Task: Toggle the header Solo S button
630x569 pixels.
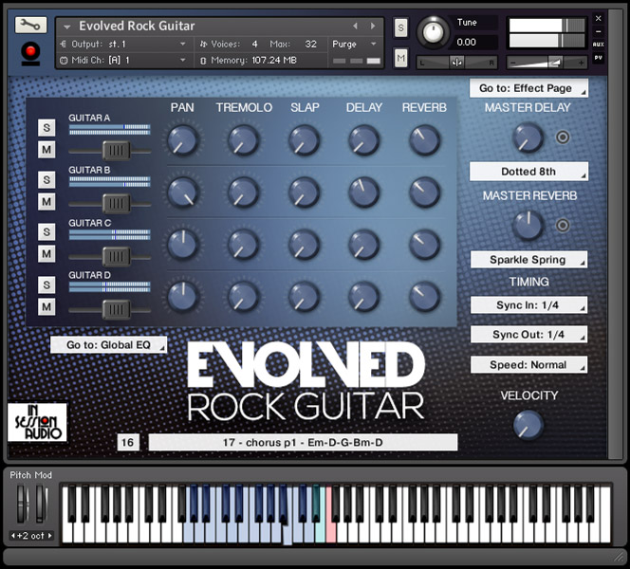Action: click(400, 28)
